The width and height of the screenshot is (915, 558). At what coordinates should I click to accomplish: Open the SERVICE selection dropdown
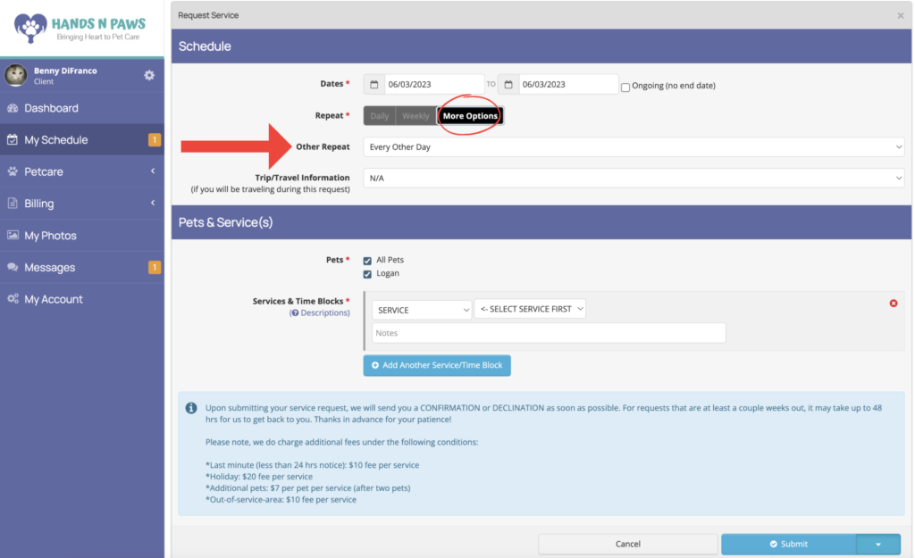coord(422,310)
